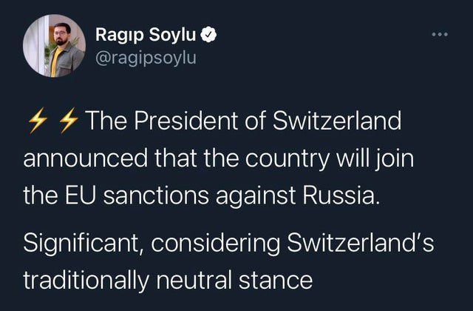
Task: Click the word 'considering' in the tweet
Action: coord(219,244)
